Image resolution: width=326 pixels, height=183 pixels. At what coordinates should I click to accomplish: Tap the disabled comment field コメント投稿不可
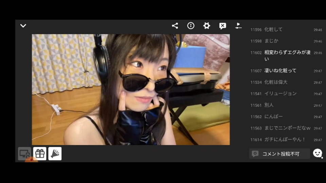point(279,154)
